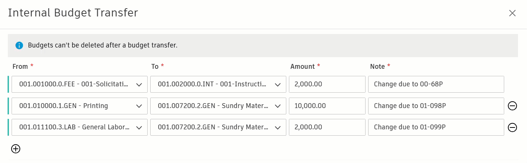Click the blue info icon in banner
This screenshot has height=163, width=527.
19,46
